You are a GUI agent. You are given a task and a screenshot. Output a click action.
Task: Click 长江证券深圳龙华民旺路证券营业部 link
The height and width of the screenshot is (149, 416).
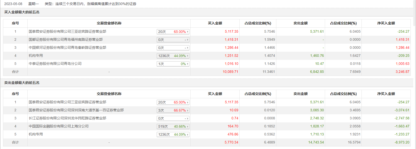coord(67,118)
